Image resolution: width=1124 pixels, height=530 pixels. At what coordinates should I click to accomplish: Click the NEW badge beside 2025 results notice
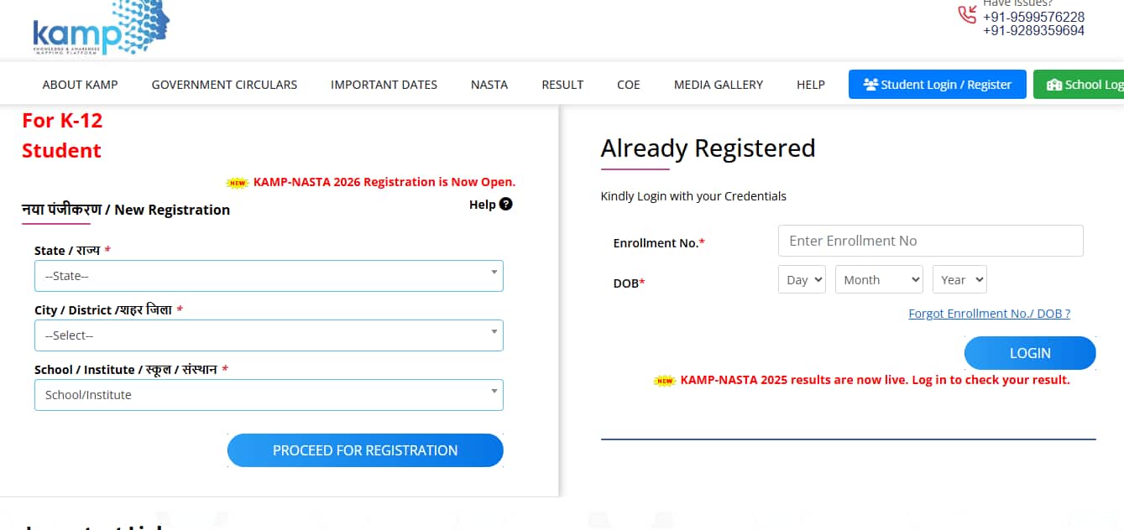tap(666, 380)
